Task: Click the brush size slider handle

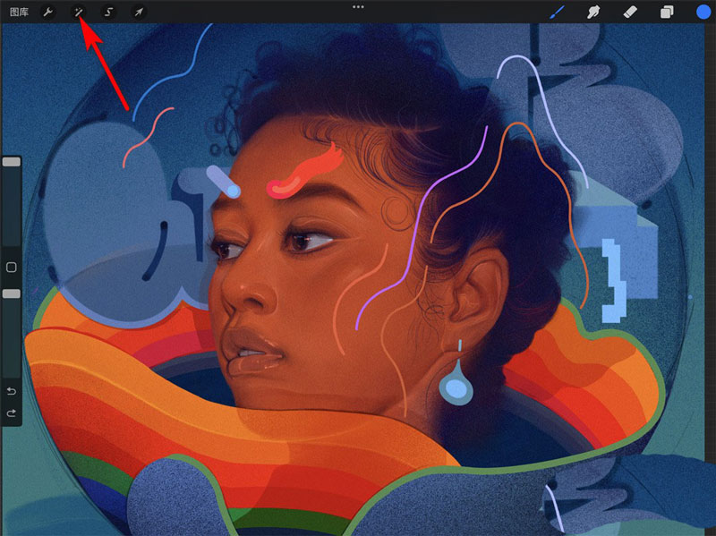Action: coord(12,162)
